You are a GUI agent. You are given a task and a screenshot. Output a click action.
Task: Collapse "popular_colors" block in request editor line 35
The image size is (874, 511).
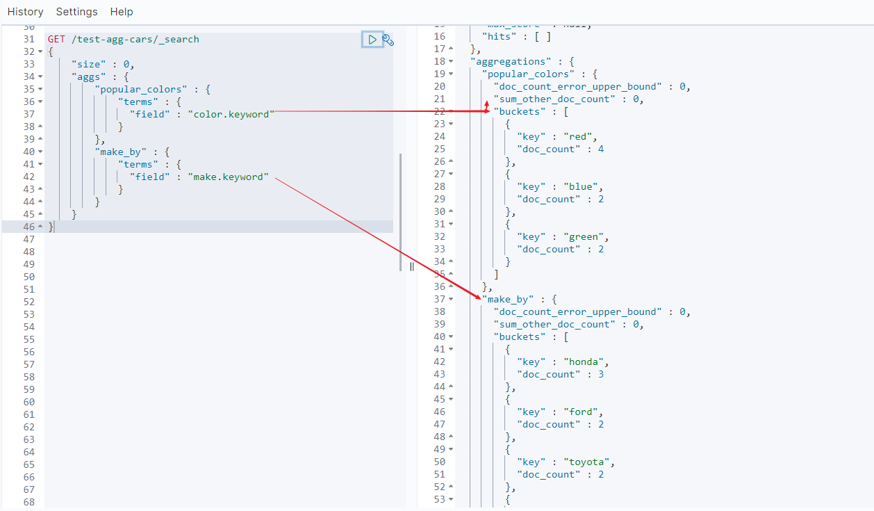[40, 90]
